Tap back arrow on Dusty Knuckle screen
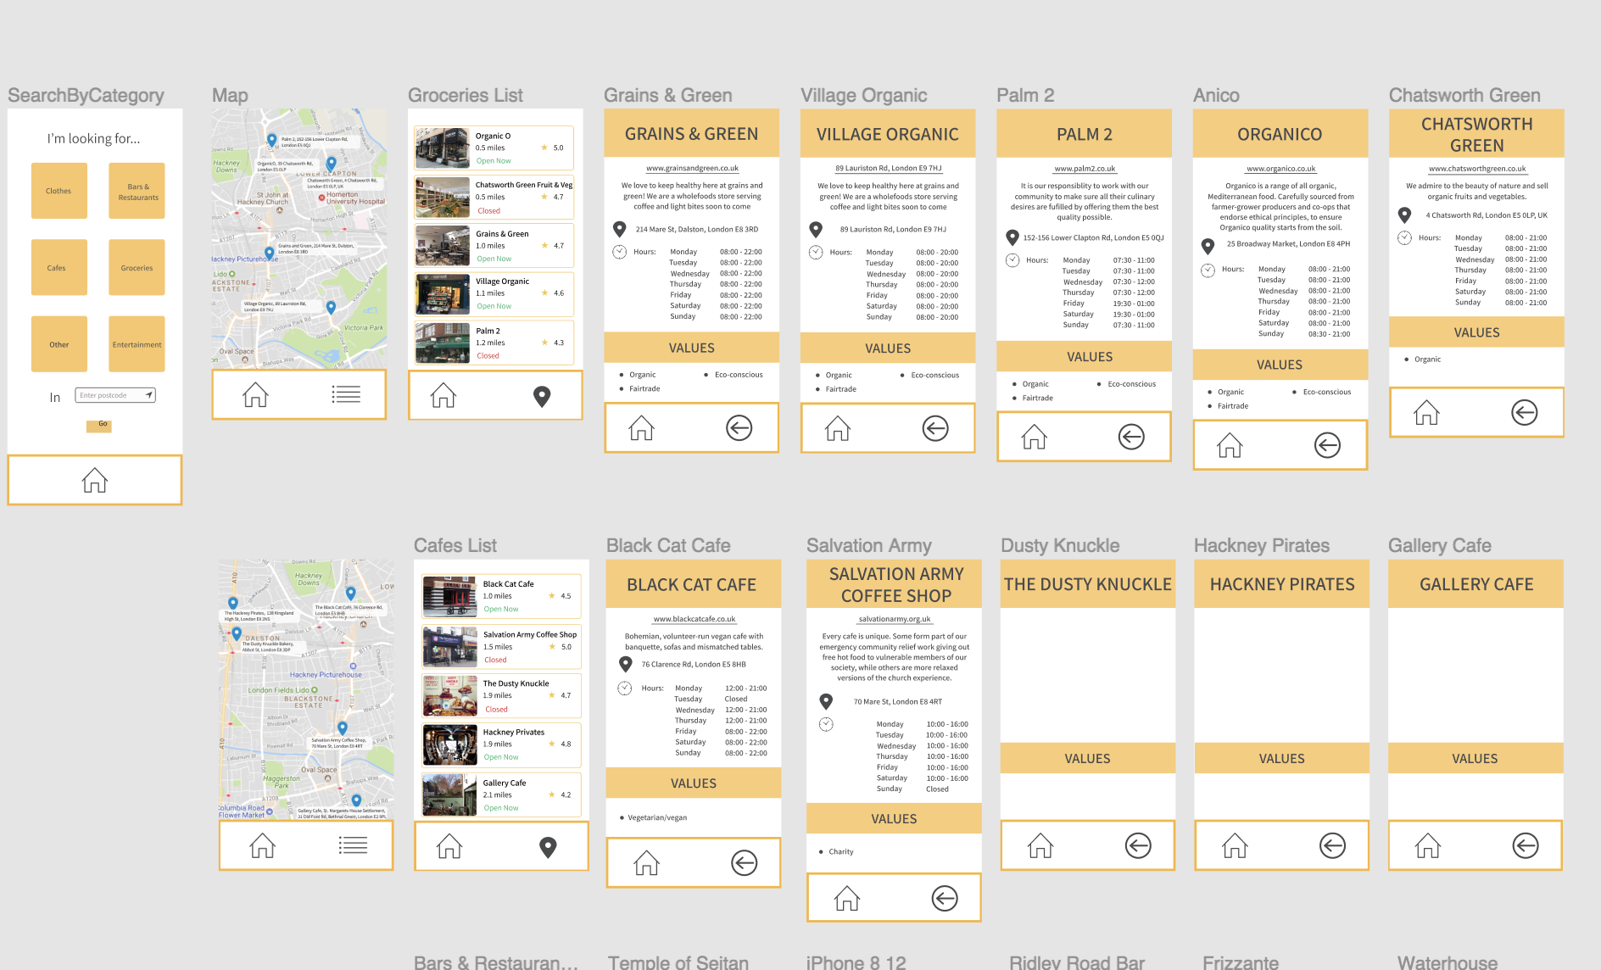 (x=1138, y=845)
